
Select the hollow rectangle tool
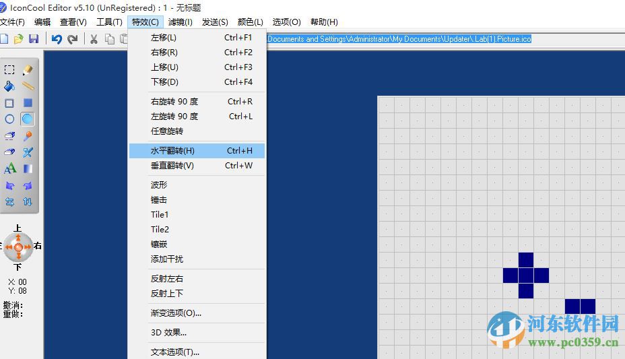(9, 103)
